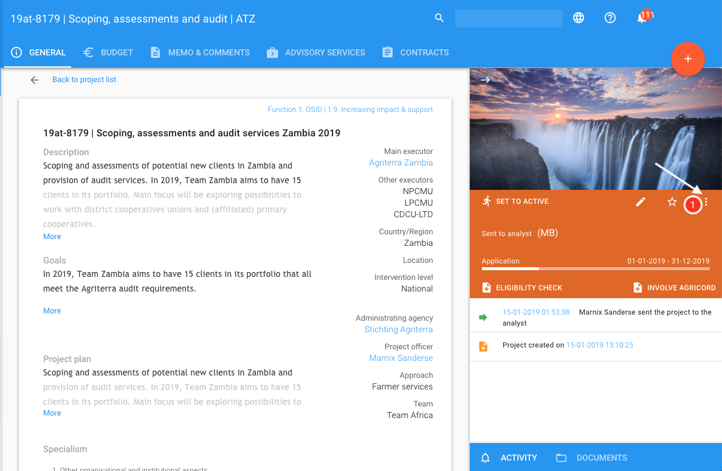Click the Contracts clipboard icon

(388, 52)
